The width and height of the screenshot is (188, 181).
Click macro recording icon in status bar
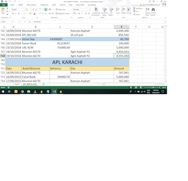point(9,87)
